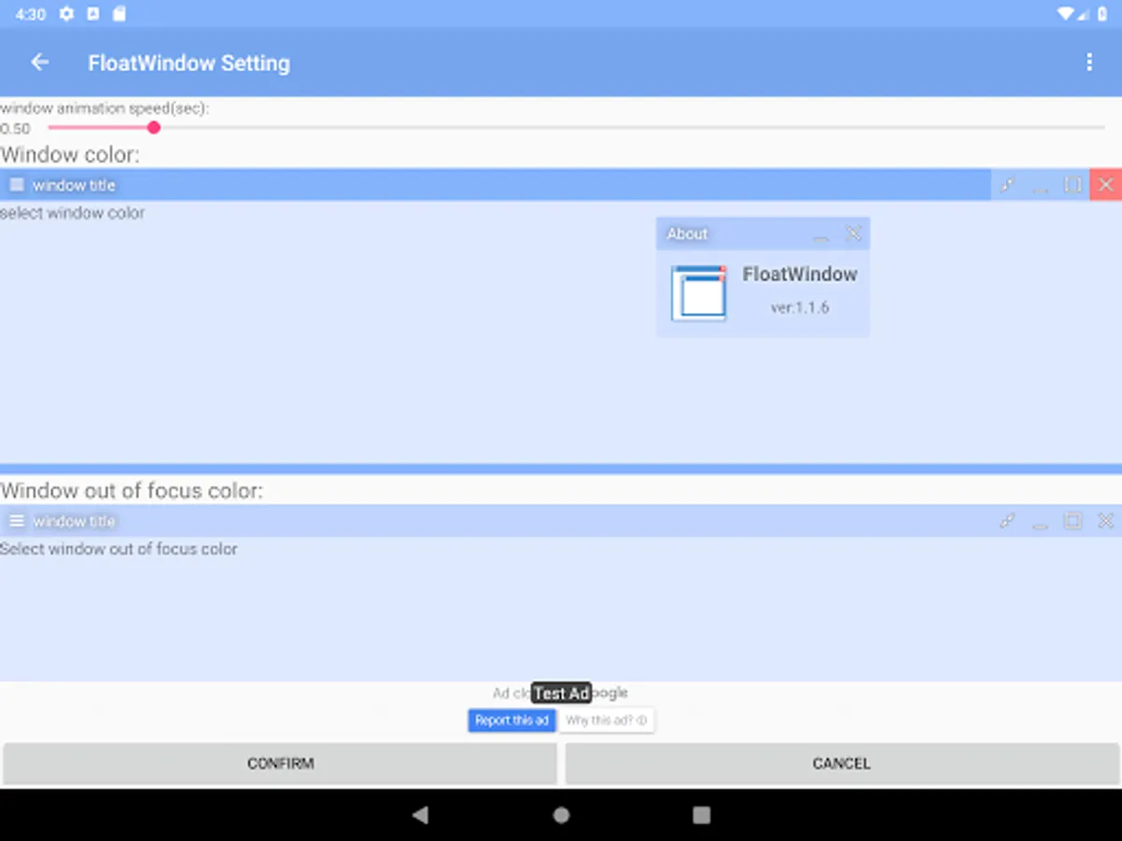This screenshot has width=1122, height=841.
Task: Confirm the FloatWindow settings
Action: [280, 763]
